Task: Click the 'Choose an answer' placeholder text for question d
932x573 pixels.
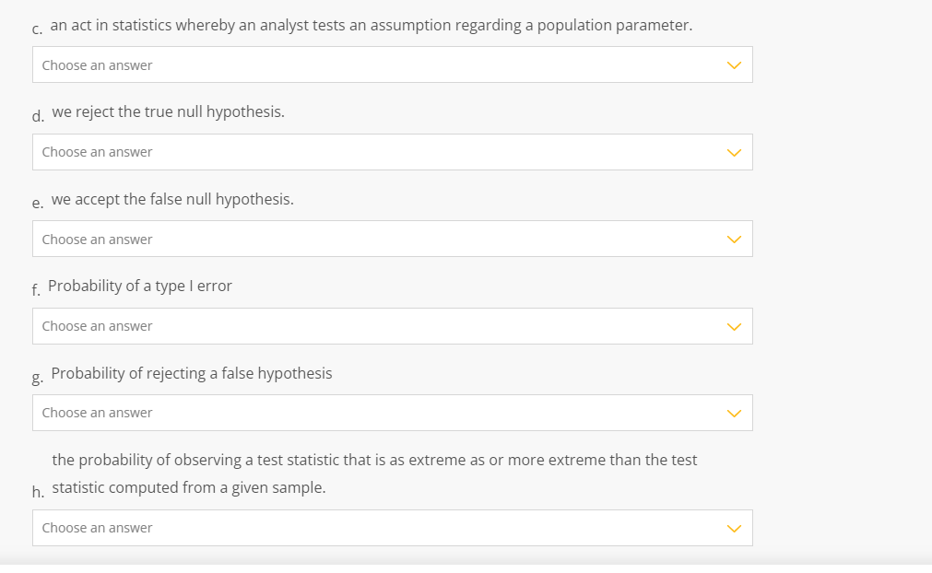Action: tap(96, 152)
